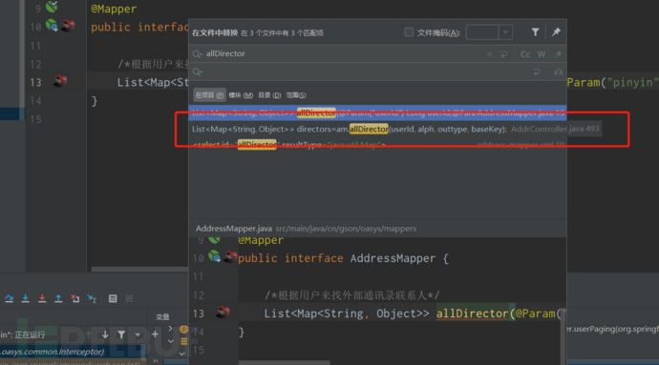Click the gutter icons on preview line 10
Screen dimensions: 659x365
pos(223,256)
